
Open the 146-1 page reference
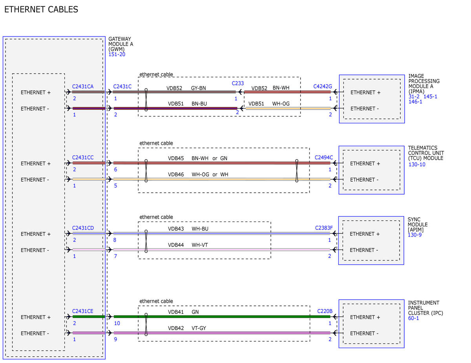point(415,102)
